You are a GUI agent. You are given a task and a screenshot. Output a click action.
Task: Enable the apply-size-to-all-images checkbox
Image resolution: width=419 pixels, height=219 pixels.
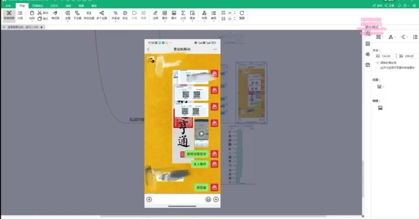(378, 68)
